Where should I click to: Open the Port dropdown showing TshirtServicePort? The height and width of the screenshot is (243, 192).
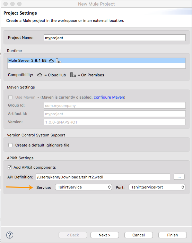tap(157, 187)
